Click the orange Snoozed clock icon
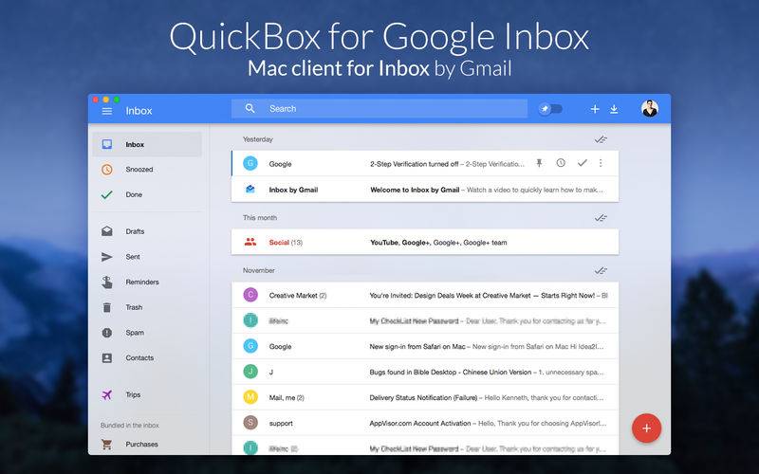The image size is (759, 474). (107, 170)
